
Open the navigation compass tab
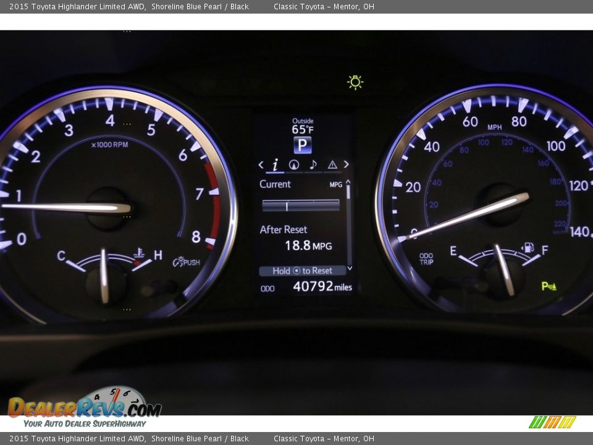[x=294, y=164]
